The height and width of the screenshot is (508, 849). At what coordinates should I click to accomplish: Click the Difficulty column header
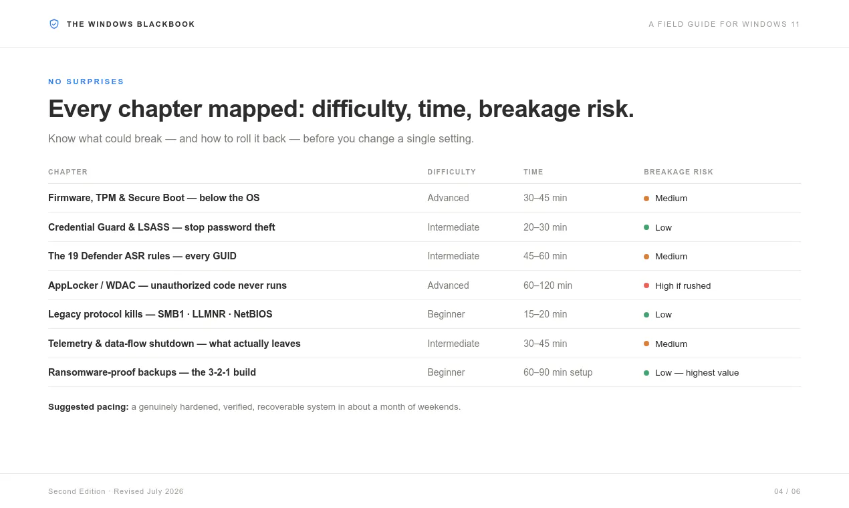(452, 172)
